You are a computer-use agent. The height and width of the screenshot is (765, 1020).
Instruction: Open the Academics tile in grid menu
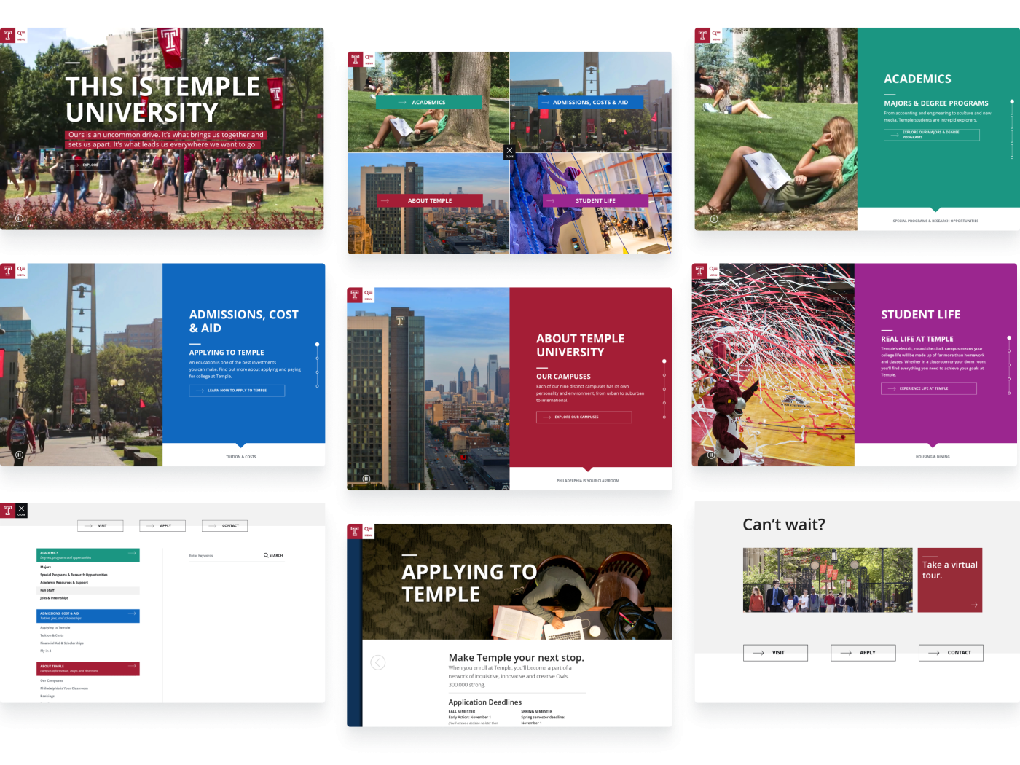pos(428,102)
